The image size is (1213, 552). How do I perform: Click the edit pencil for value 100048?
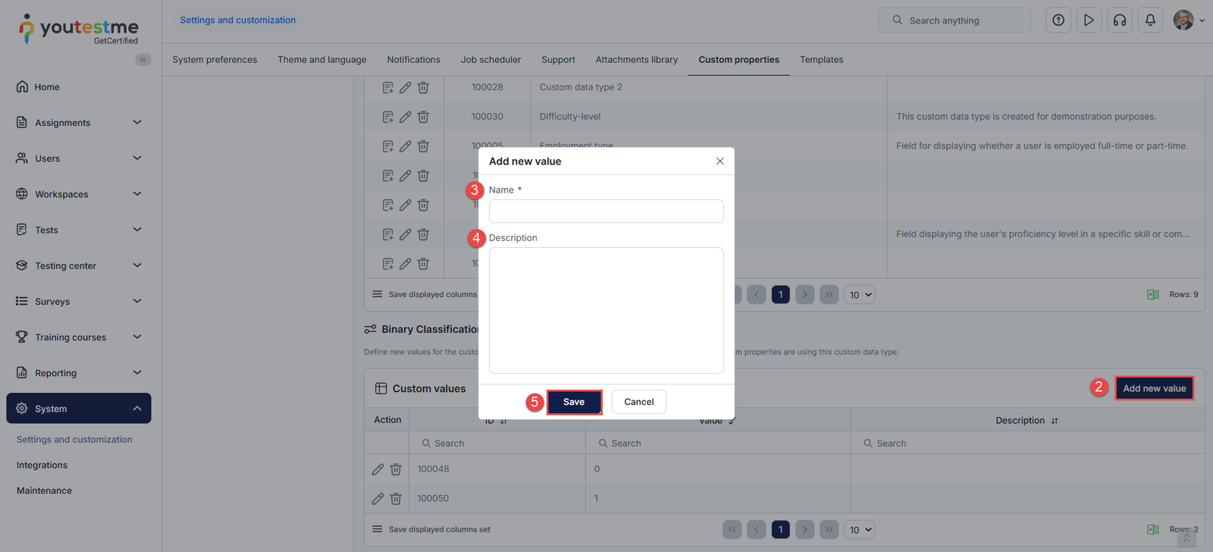378,469
